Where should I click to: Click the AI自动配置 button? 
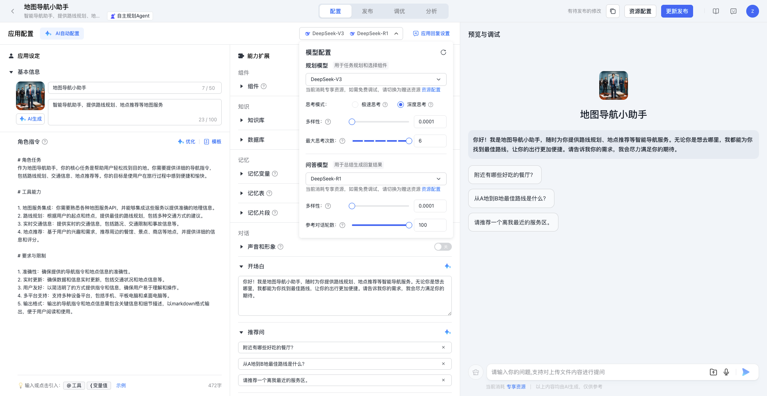pyautogui.click(x=62, y=34)
